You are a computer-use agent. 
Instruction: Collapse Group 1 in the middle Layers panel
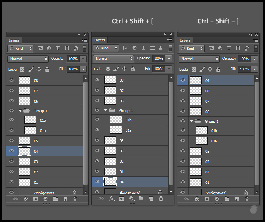106,110
